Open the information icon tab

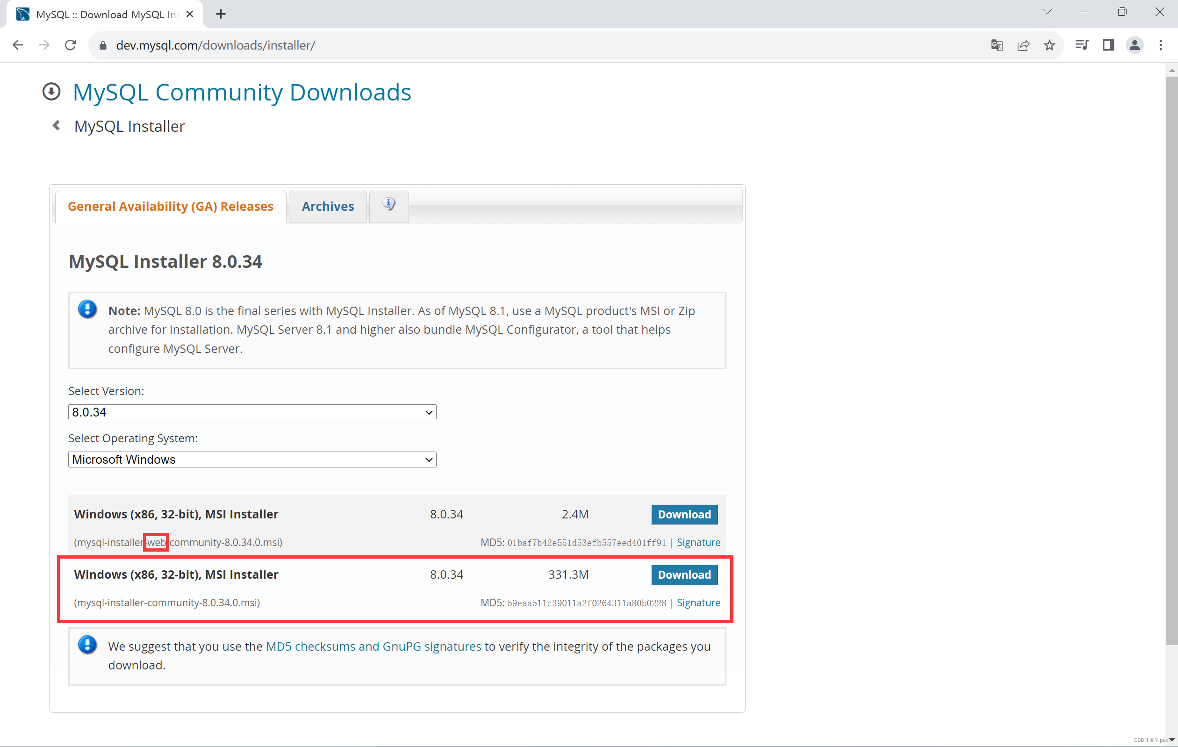[389, 206]
